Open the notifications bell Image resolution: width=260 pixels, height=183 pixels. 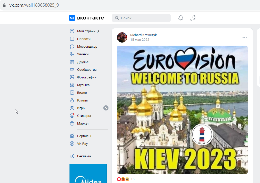pos(181,18)
